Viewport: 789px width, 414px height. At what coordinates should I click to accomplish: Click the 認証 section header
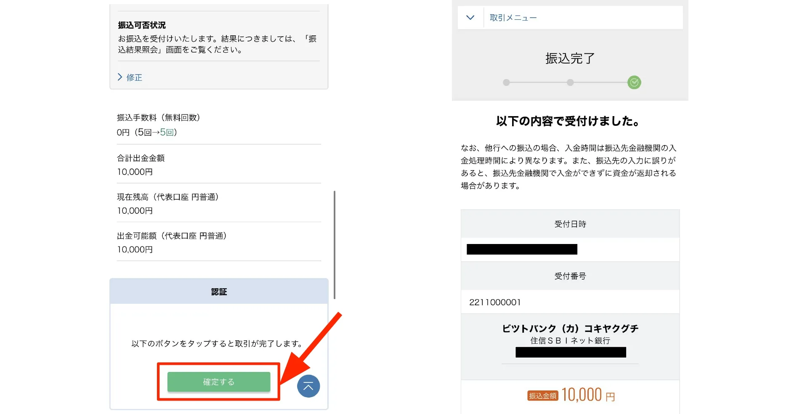click(x=218, y=291)
